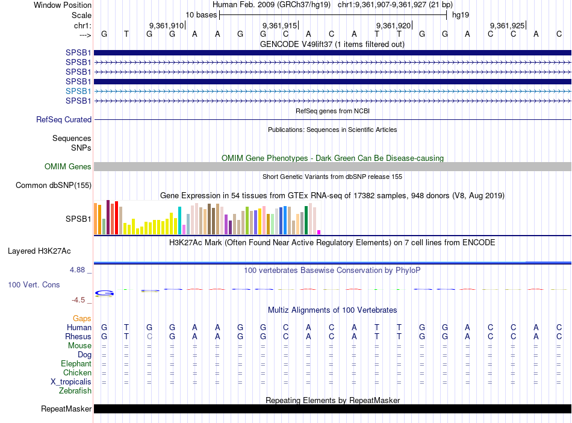This screenshot has height=423, width=572.
Task: Click the orange Gaps label
Action: [x=82, y=319]
